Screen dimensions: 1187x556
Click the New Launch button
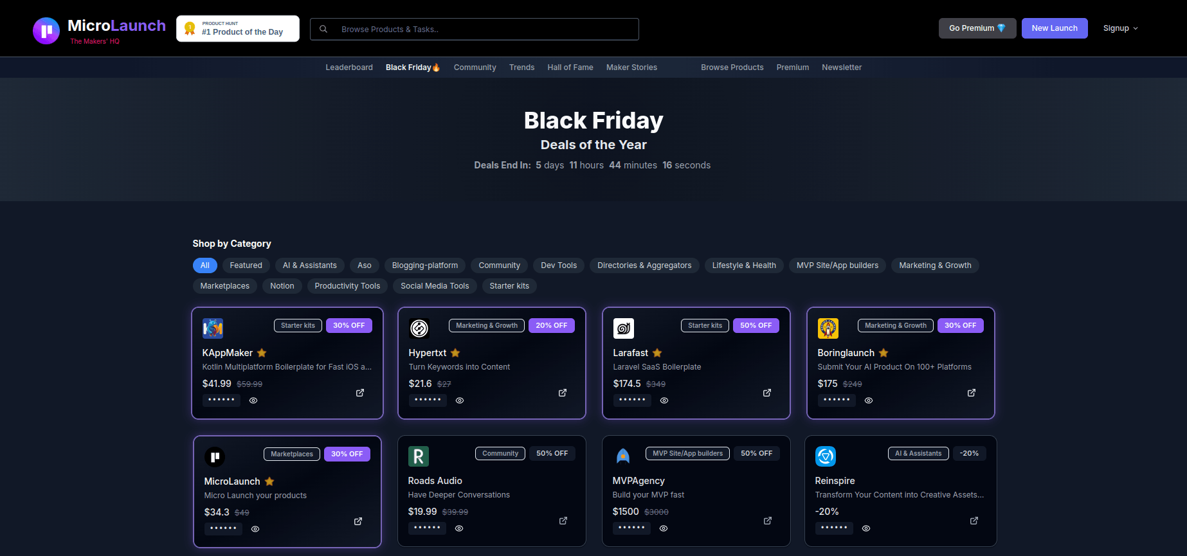(1054, 28)
